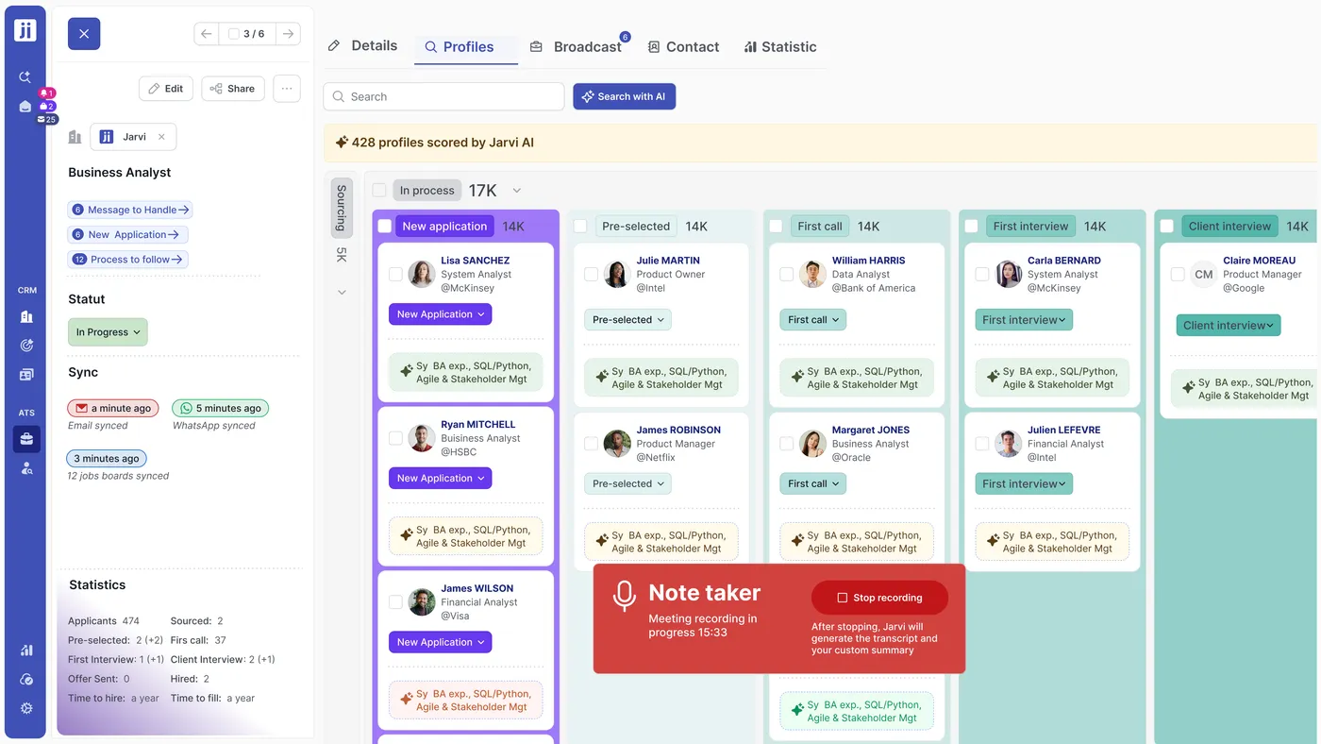Image resolution: width=1321 pixels, height=744 pixels.
Task: Open the In Progress status dropdown
Action: point(108,332)
